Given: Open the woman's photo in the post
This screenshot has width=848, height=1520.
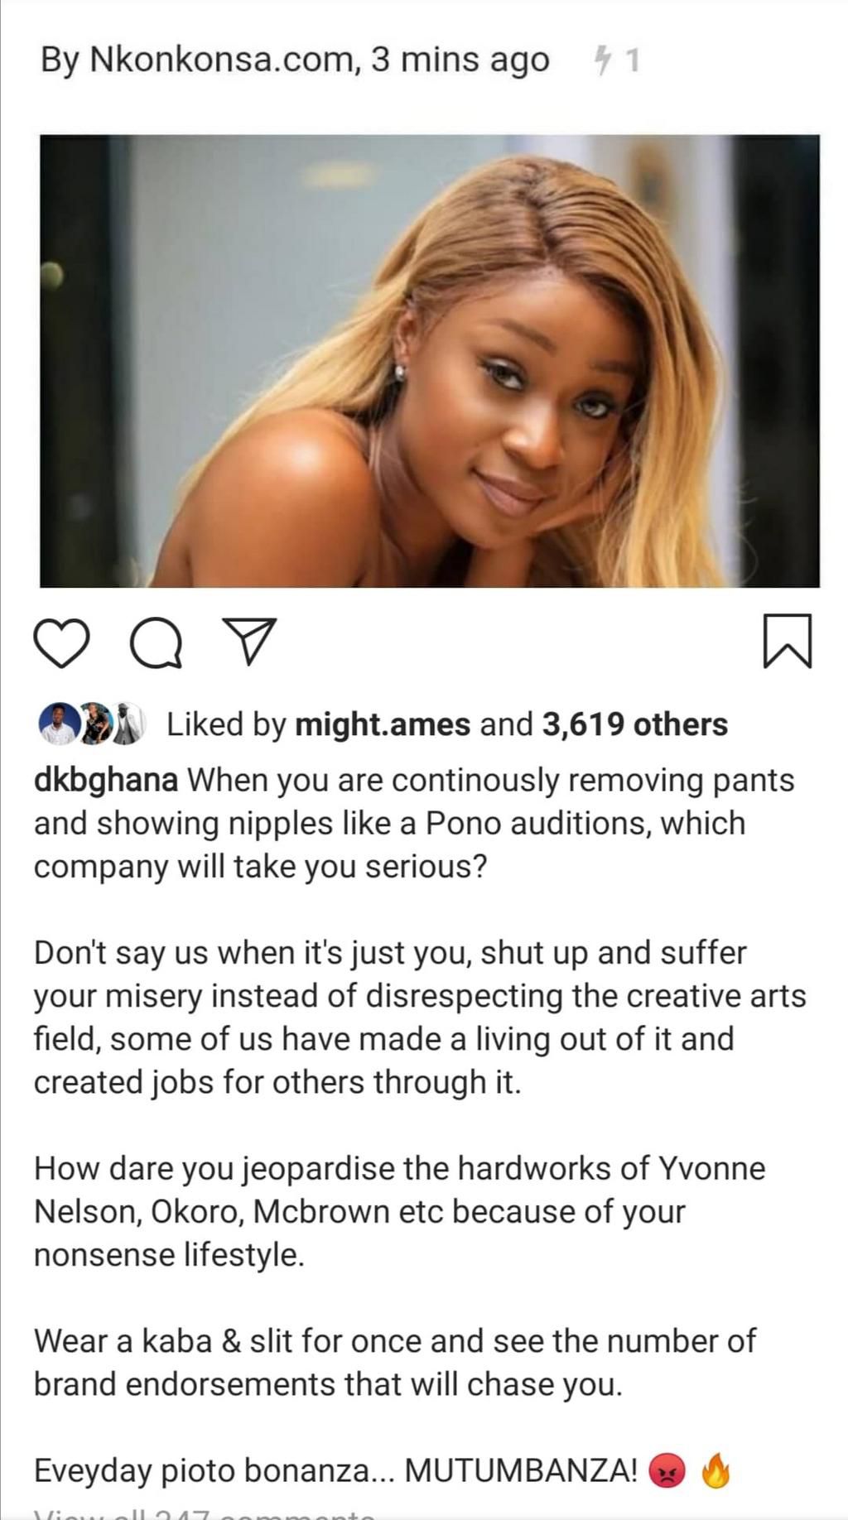Looking at the screenshot, I should [430, 361].
